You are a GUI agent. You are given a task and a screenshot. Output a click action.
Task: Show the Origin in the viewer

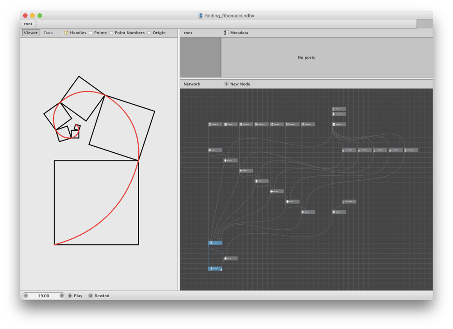(149, 33)
